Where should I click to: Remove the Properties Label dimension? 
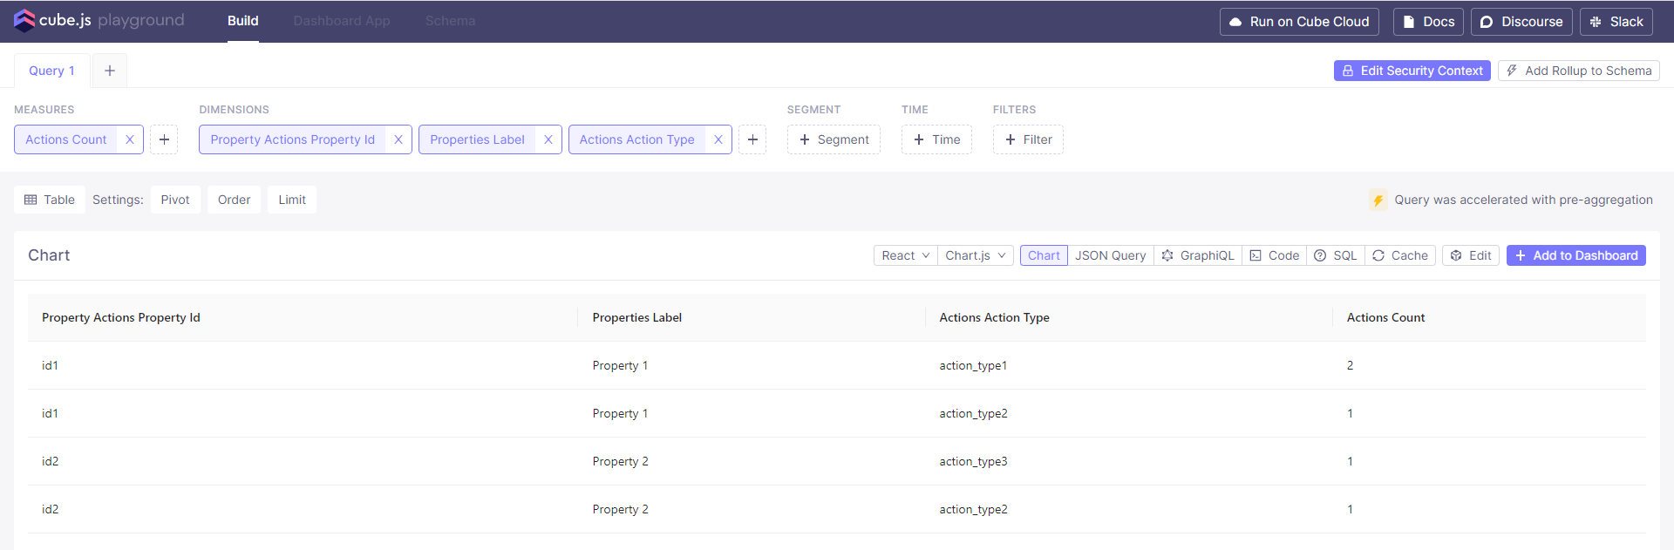pos(548,139)
